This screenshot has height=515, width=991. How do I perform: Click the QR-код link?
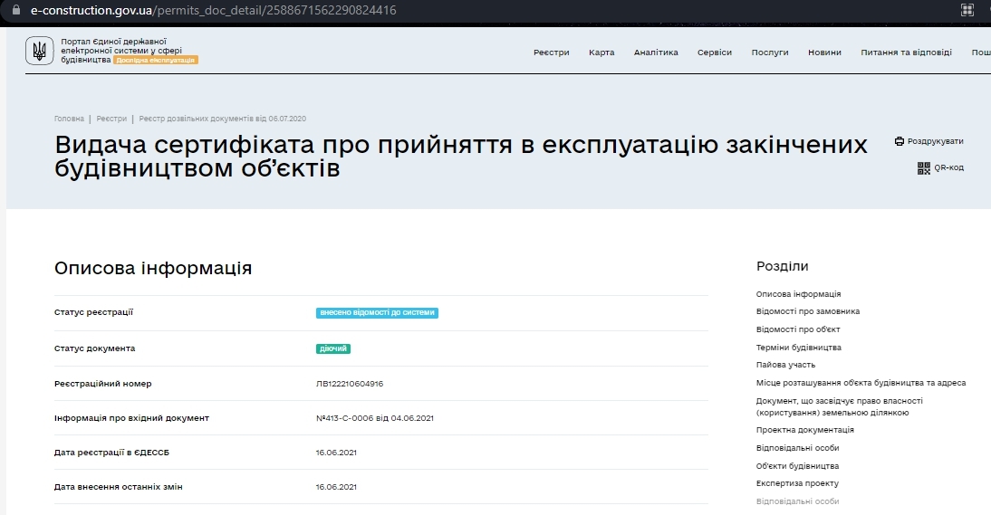948,167
